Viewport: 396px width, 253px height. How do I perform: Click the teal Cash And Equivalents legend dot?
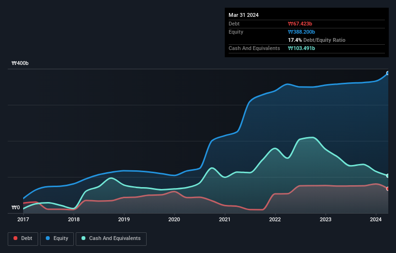[83, 238]
